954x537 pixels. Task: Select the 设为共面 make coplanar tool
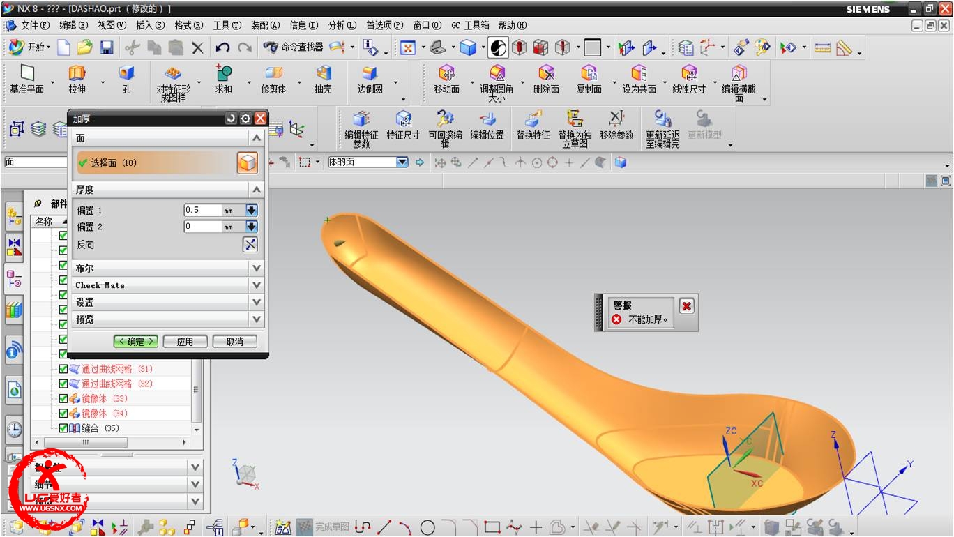pyautogui.click(x=639, y=80)
